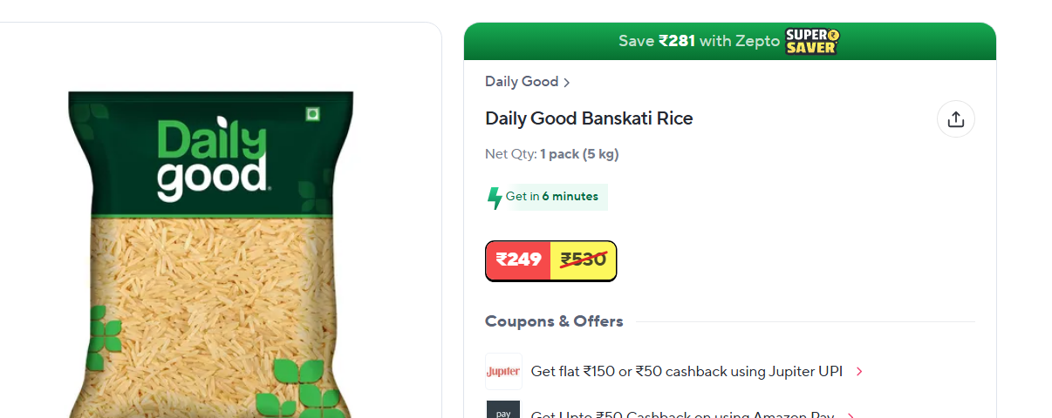Expand the Jupiter UPI offer arrow
This screenshot has height=418, width=1052.
tap(859, 372)
